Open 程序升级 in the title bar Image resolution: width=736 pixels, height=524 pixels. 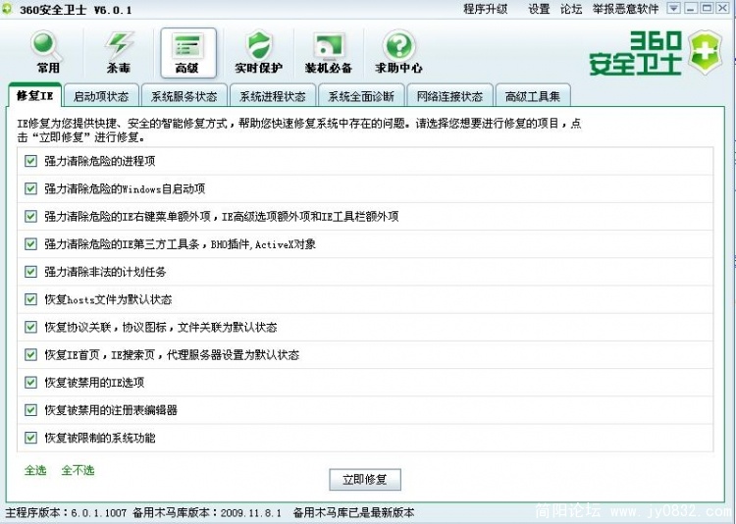pyautogui.click(x=486, y=9)
